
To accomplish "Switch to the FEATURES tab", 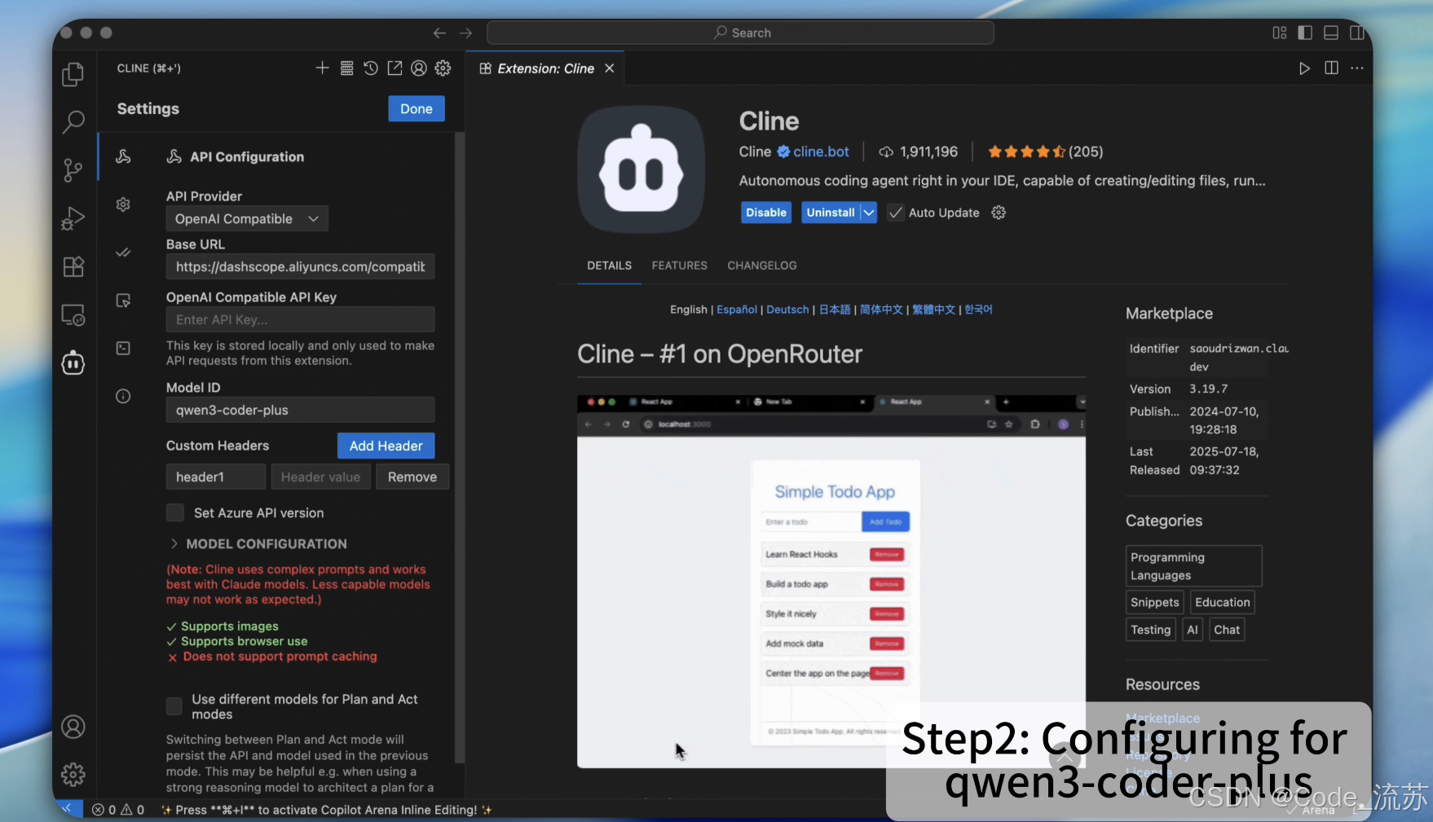I will coord(679,266).
